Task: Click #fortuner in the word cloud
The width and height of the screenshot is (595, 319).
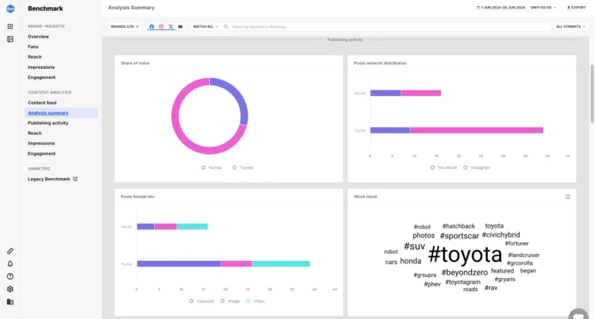Action: point(517,244)
